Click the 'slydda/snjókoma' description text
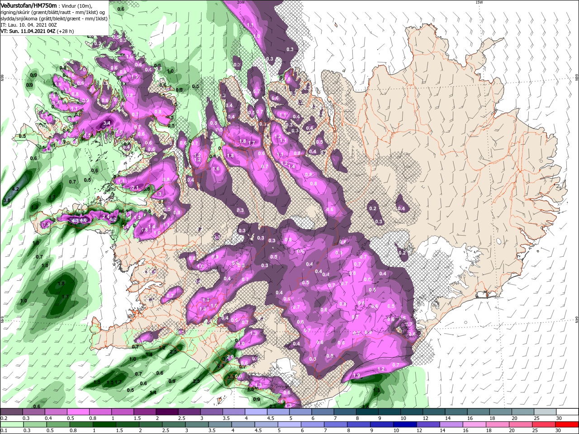Viewport: 579px width, 434px height. point(19,19)
